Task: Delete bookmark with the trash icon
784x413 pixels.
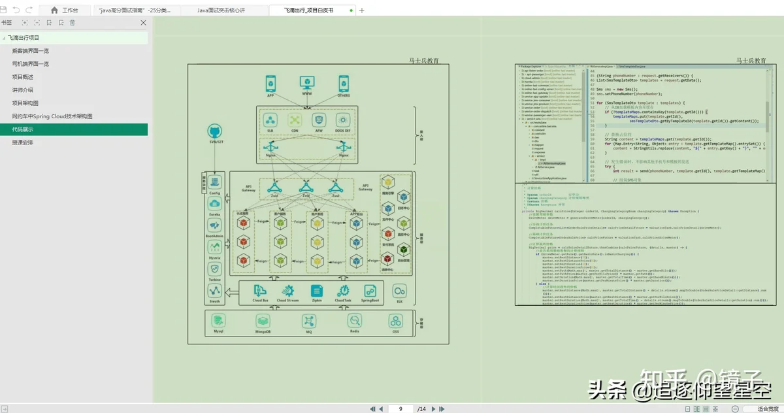Action: pyautogui.click(x=73, y=23)
